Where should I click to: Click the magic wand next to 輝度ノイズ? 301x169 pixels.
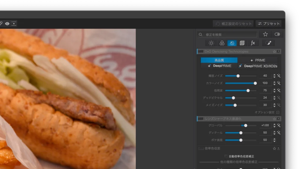click(x=279, y=76)
